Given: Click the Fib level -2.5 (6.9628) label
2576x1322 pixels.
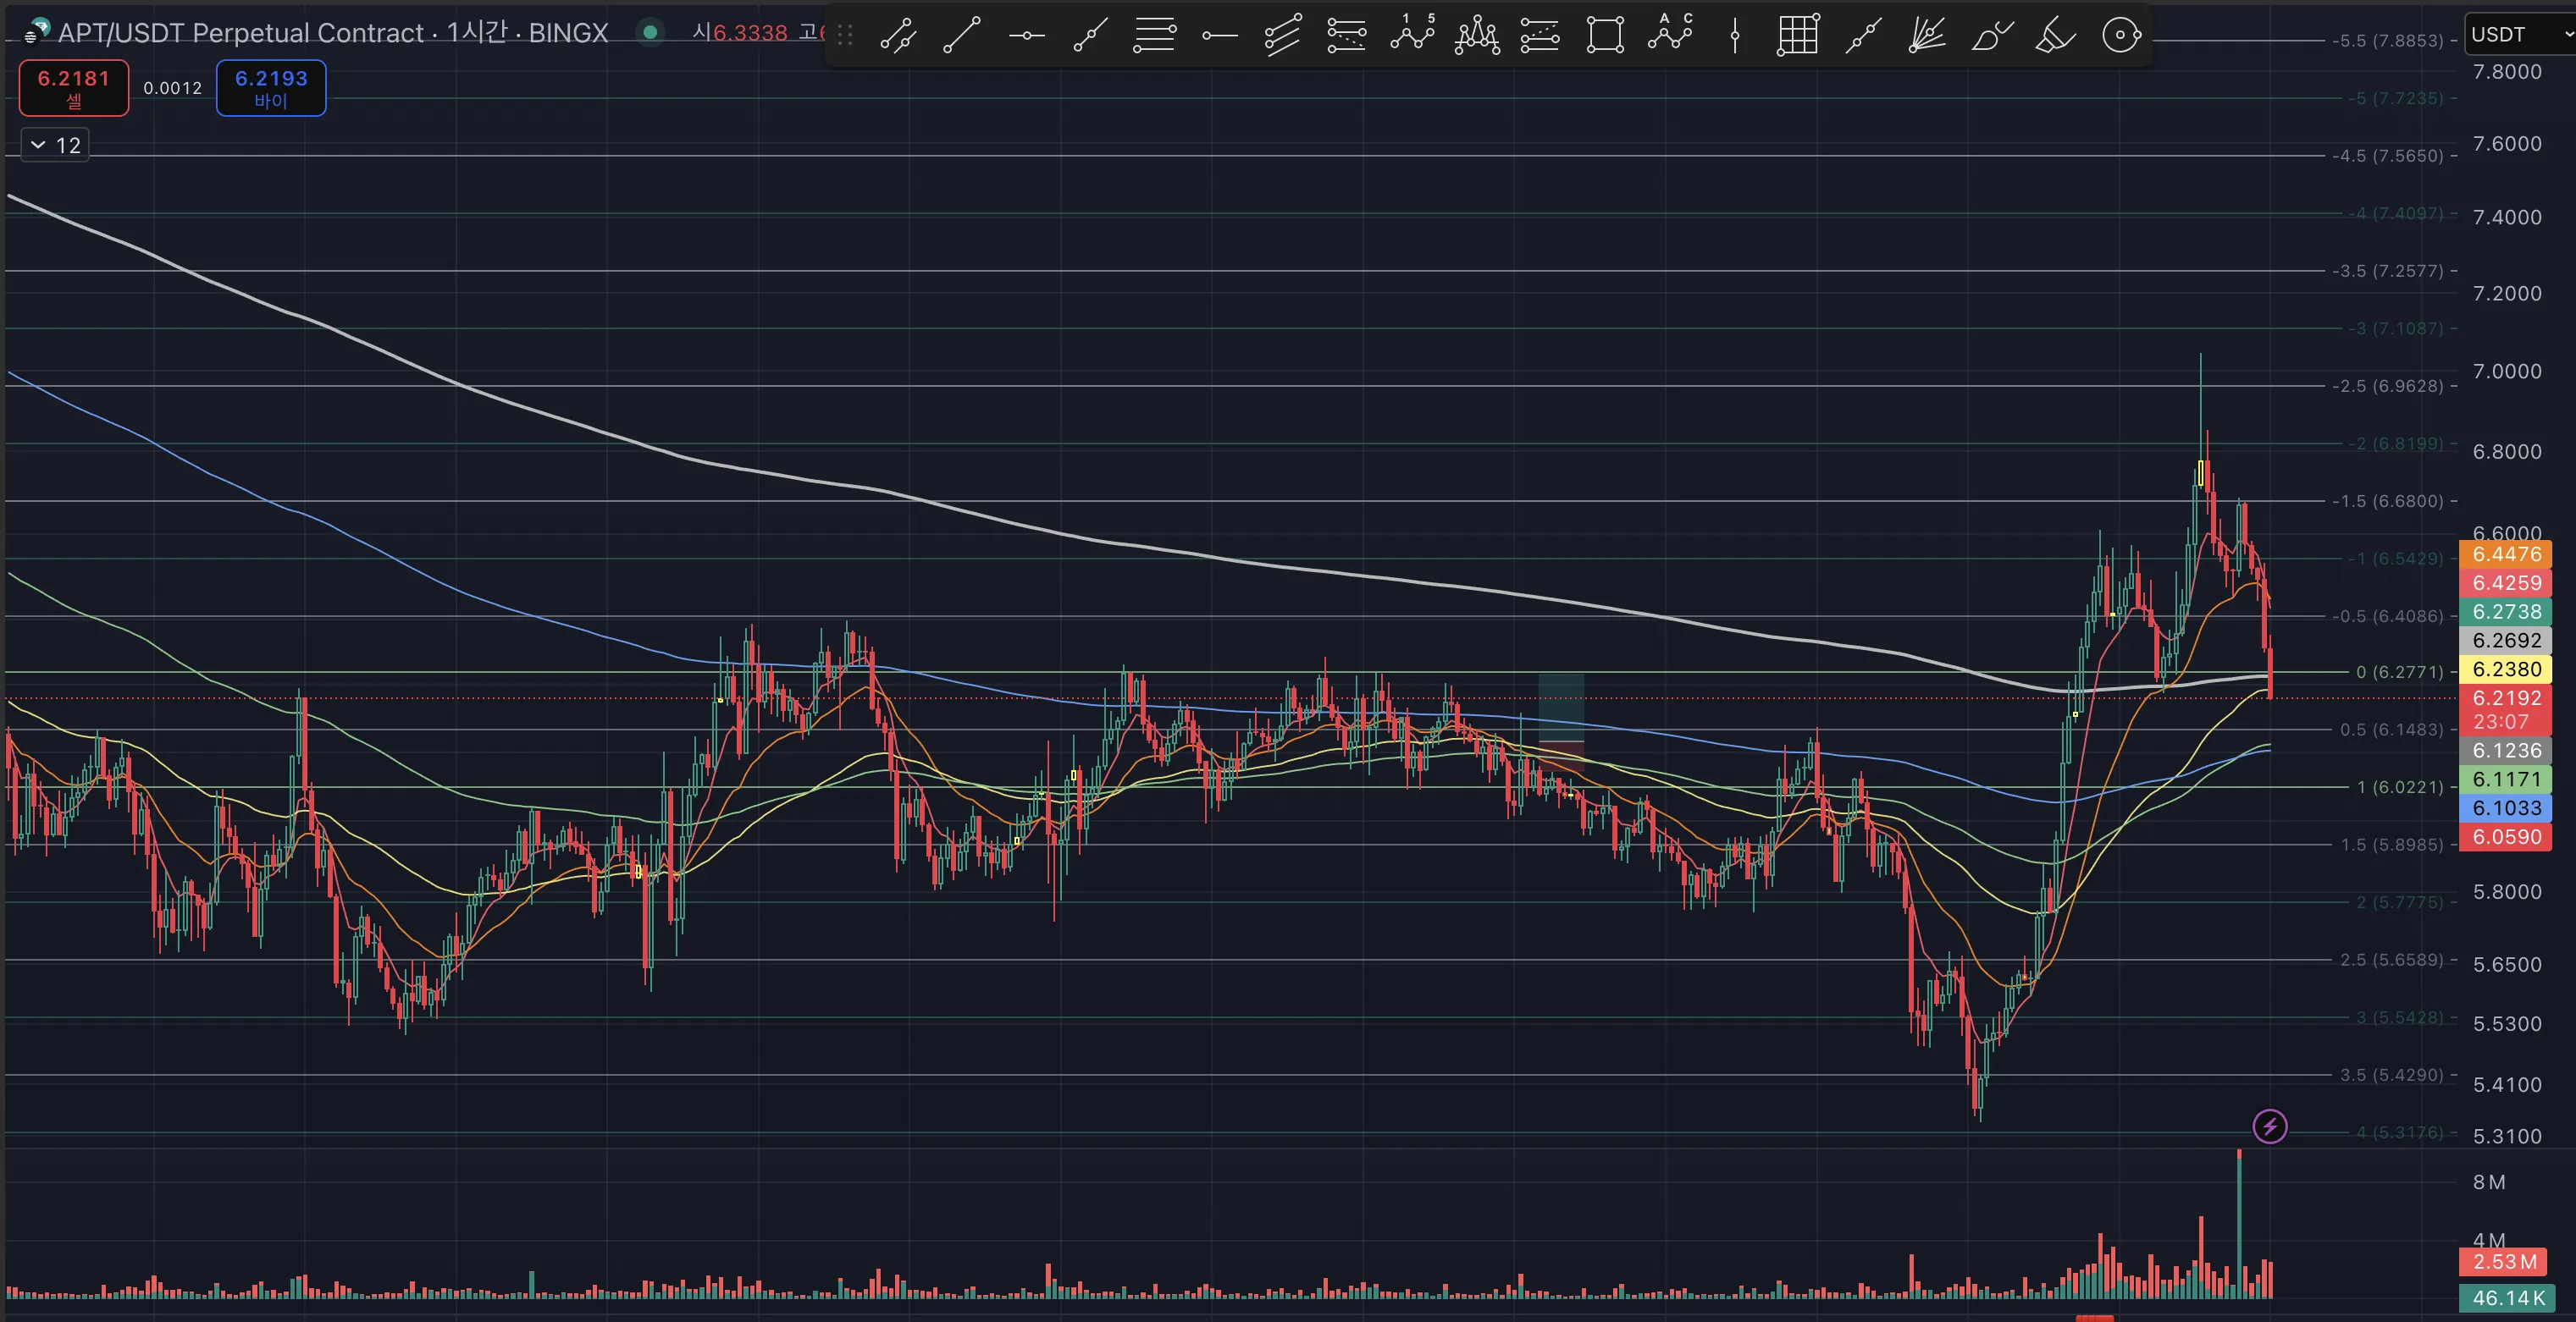Looking at the screenshot, I should click(x=2388, y=386).
